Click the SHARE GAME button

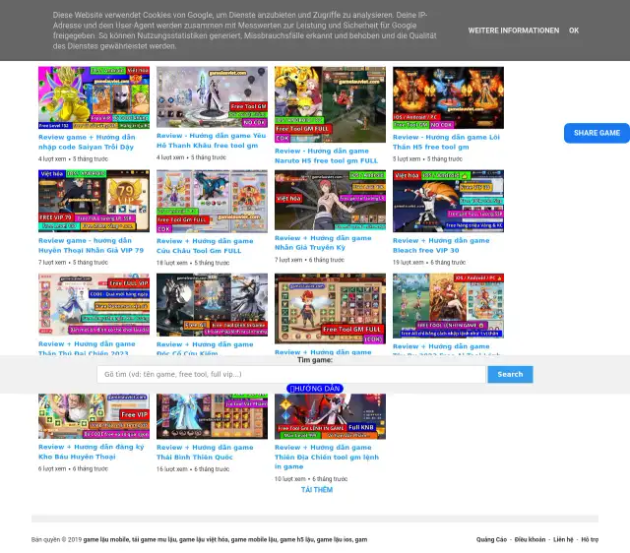pyautogui.click(x=597, y=133)
